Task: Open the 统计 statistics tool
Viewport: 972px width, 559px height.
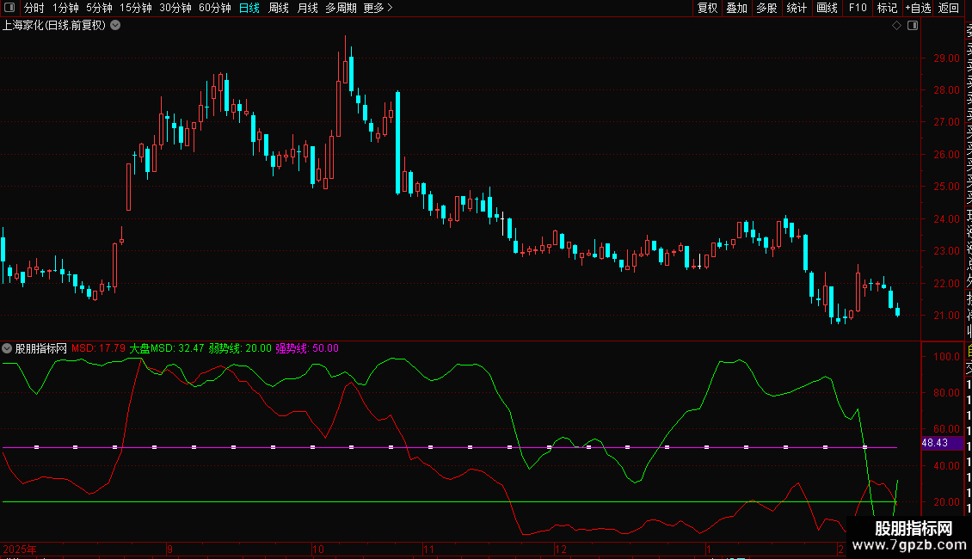Action: pos(797,8)
